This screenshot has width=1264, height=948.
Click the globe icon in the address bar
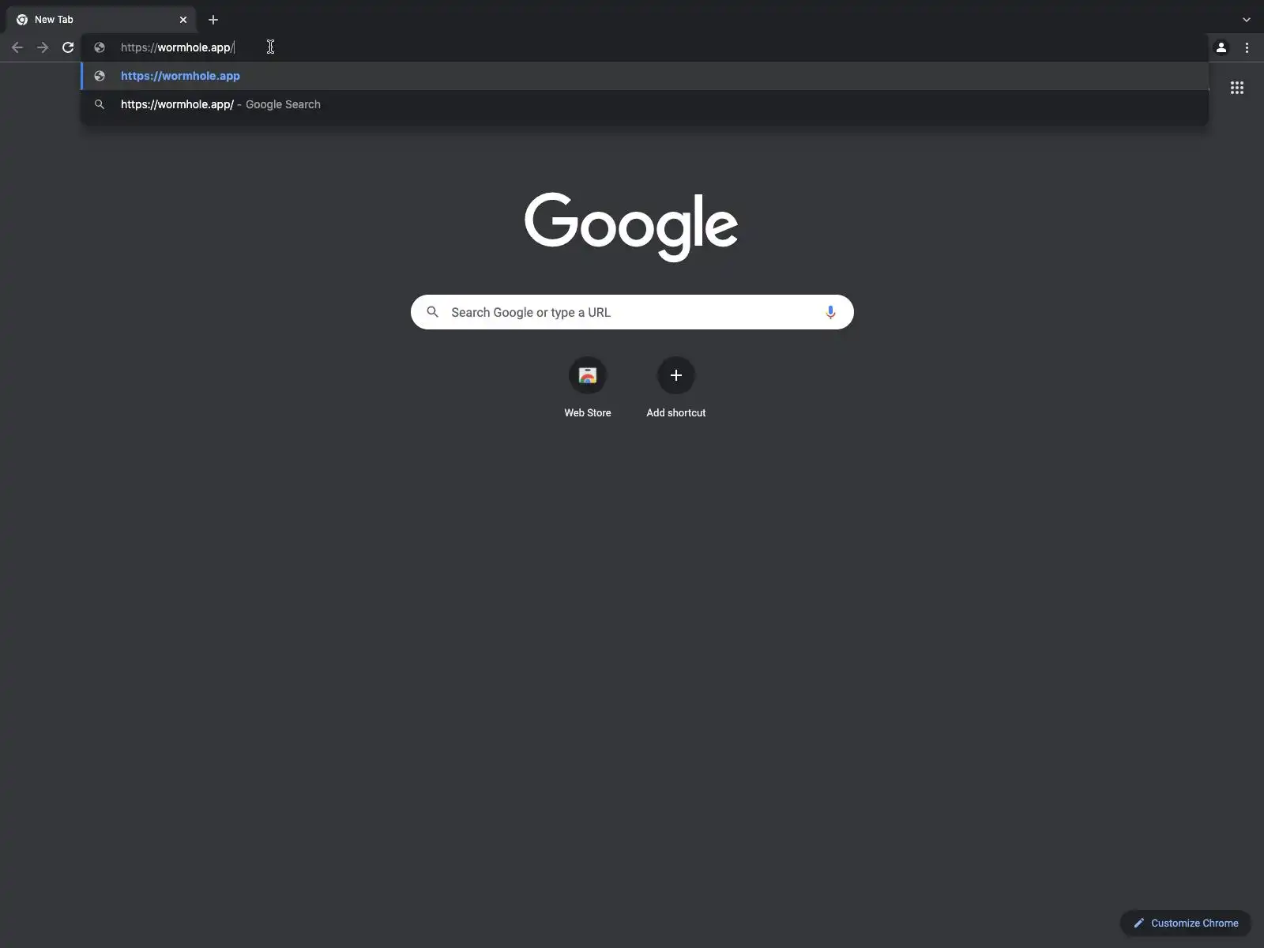(100, 47)
